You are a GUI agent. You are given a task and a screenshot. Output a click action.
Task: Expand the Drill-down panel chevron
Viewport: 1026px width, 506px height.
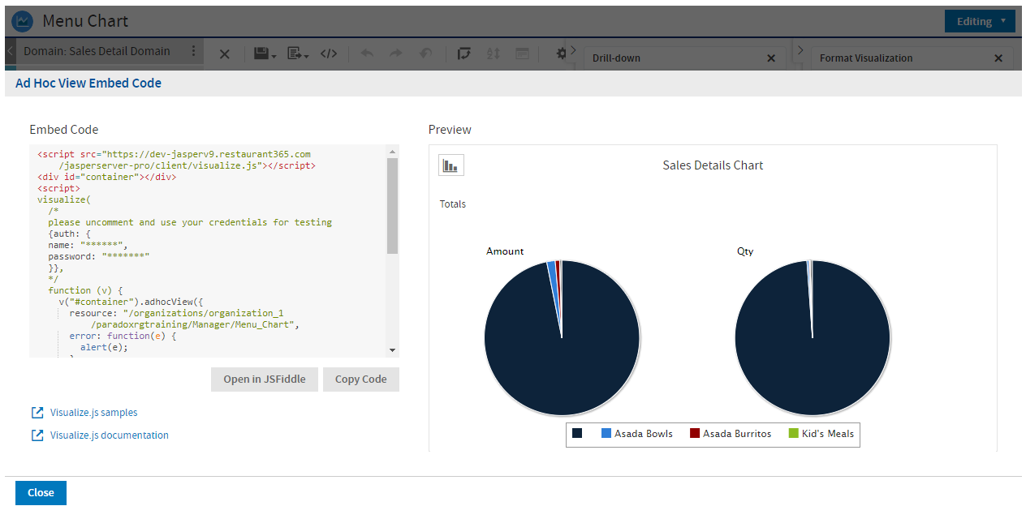point(573,51)
